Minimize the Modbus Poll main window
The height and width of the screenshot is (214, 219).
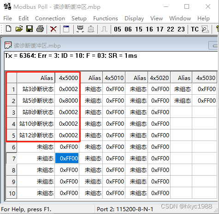[x=166, y=6]
